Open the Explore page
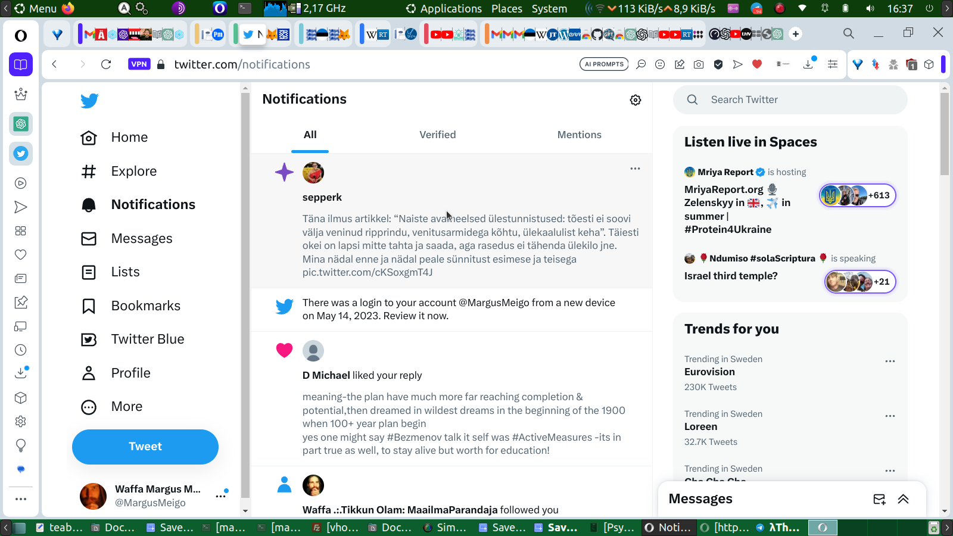The image size is (953, 536). 119,172
